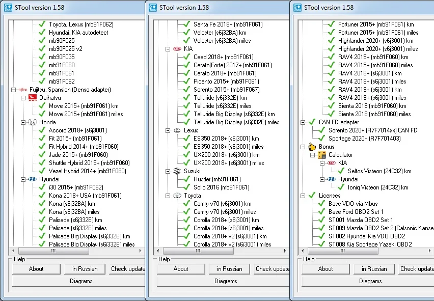This screenshot has width=434, height=301.
Task: Collapse the Fujitsu, Spansion (Denso adapter) node
Action: pyautogui.click(x=13, y=90)
